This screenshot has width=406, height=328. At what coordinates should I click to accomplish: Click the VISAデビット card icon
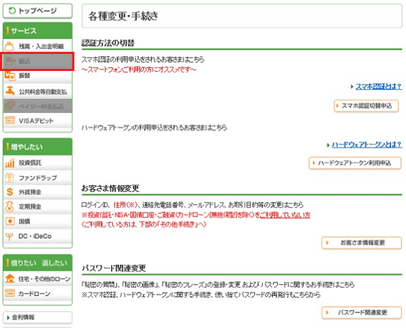coord(10,121)
